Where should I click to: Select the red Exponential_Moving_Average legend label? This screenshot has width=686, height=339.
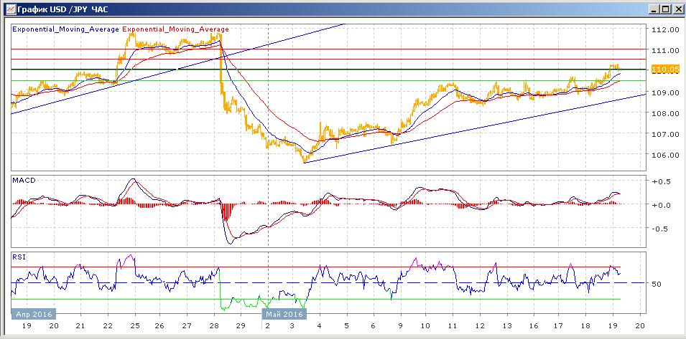[175, 29]
